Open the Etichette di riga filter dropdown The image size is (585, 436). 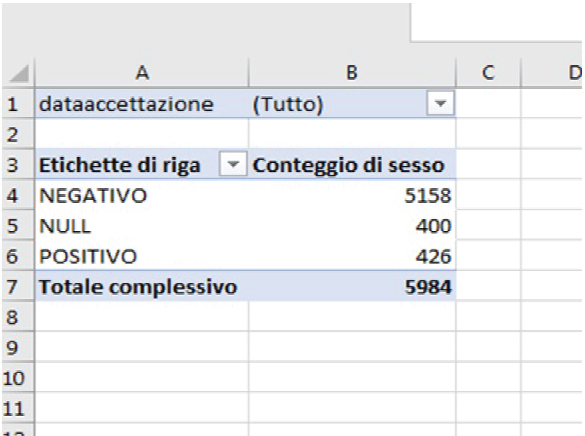(x=233, y=165)
